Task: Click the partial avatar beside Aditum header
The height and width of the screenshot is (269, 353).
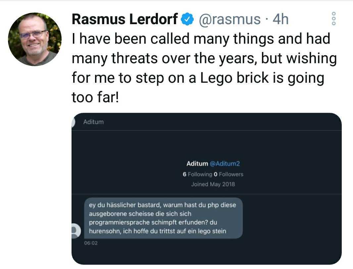Action: (74, 122)
